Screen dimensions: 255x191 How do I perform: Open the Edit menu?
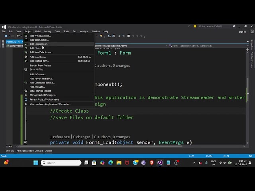click(x=11, y=31)
